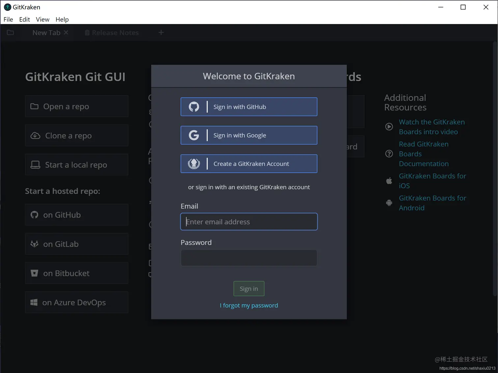Minimize the GitKraken window

(x=441, y=7)
